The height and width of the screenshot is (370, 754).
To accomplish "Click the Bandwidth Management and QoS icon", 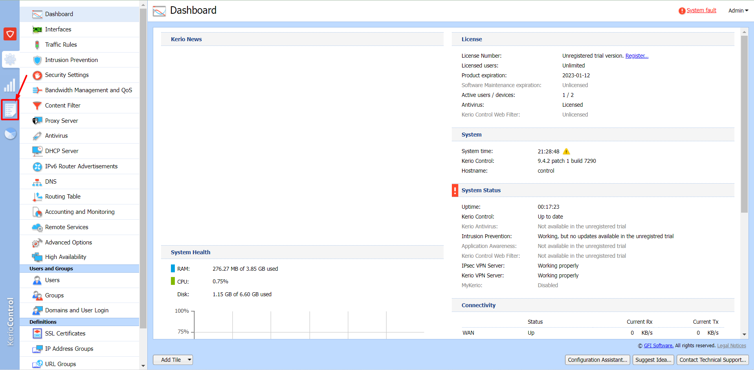I will pos(37,90).
